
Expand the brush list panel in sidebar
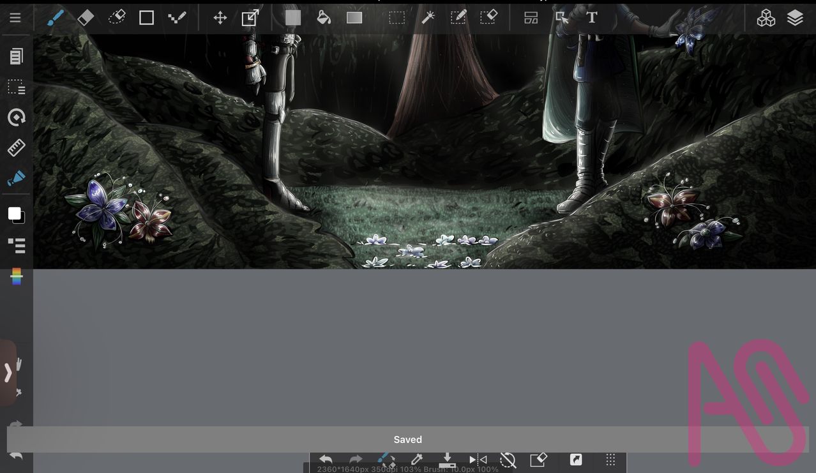(16, 245)
